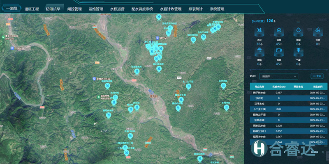Click the 水位 water level station icon
Image resolution: width=329 pixels, height=164 pixels.
259,31
